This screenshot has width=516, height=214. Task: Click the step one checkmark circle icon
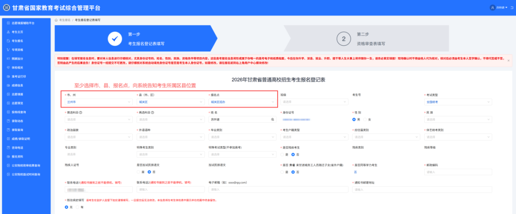click(x=115, y=39)
